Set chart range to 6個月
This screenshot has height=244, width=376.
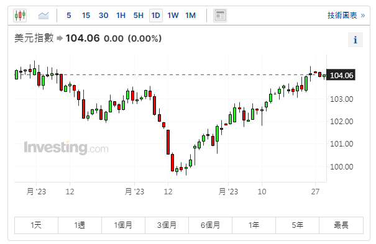(x=210, y=225)
